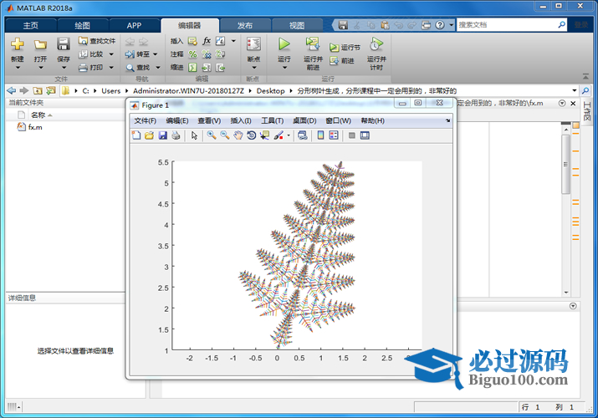
Task: Open Figure 1 帮助(H) menu
Action: point(372,120)
